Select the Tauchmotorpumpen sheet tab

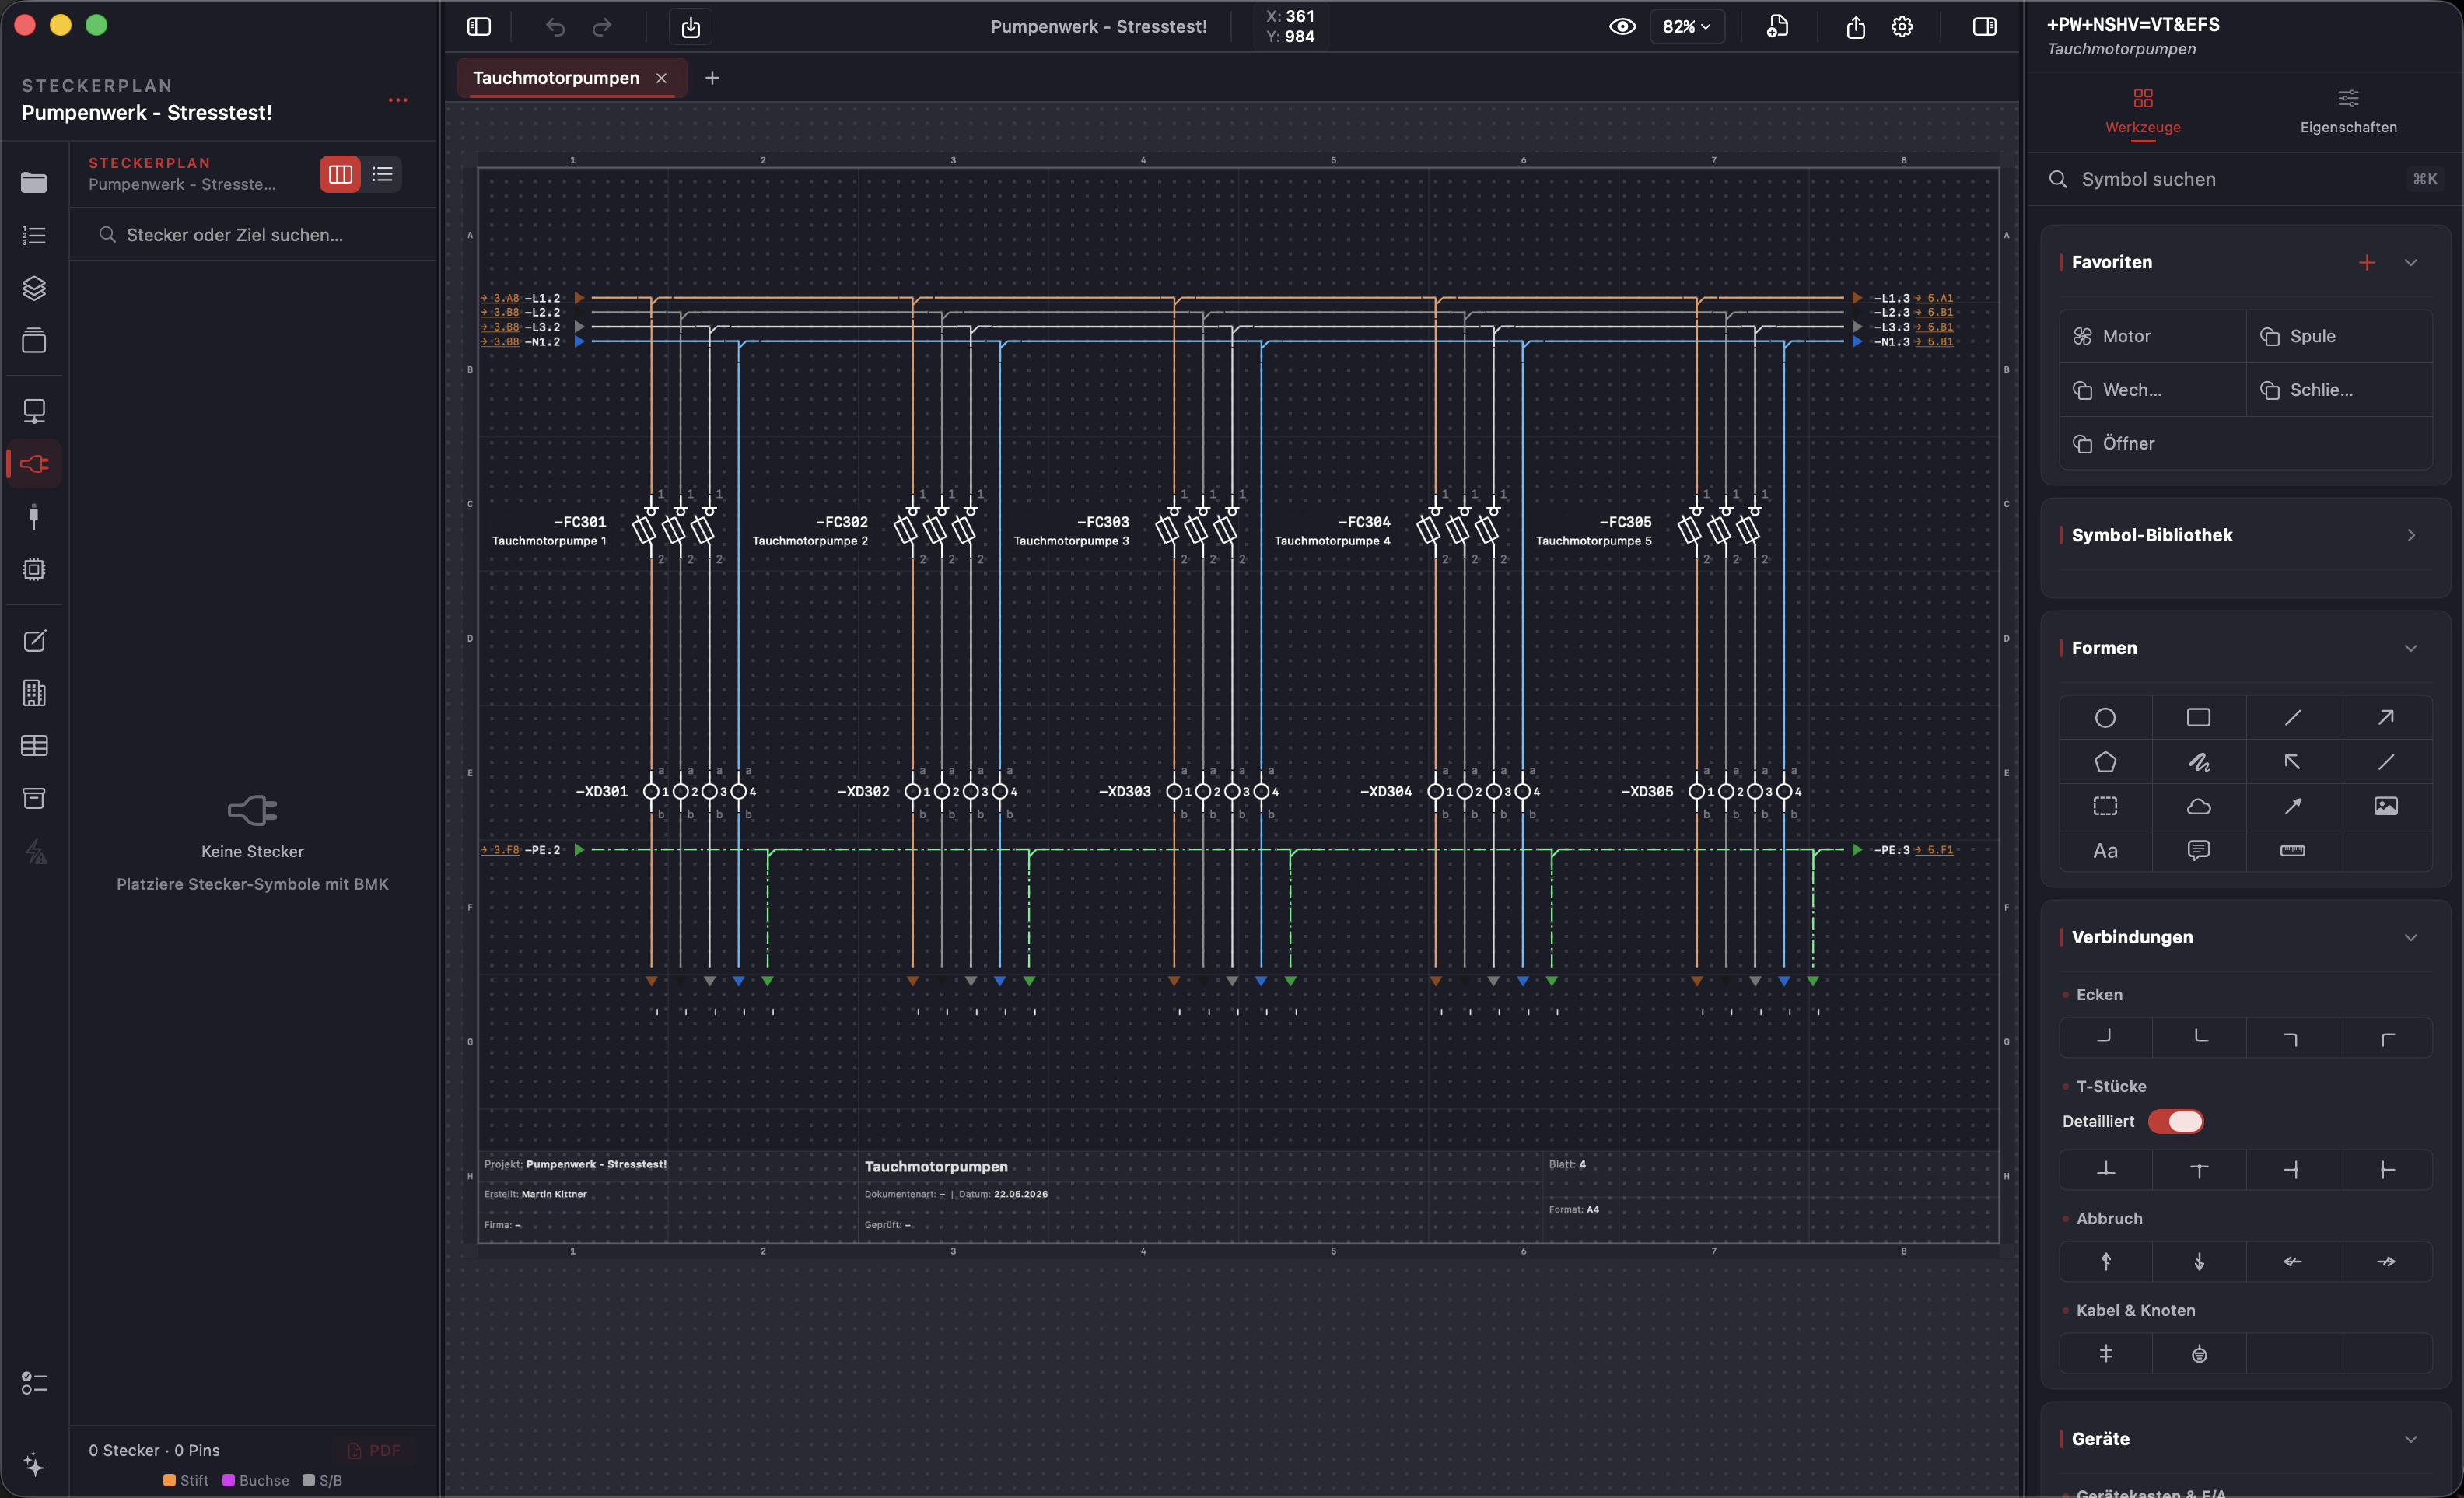click(556, 78)
